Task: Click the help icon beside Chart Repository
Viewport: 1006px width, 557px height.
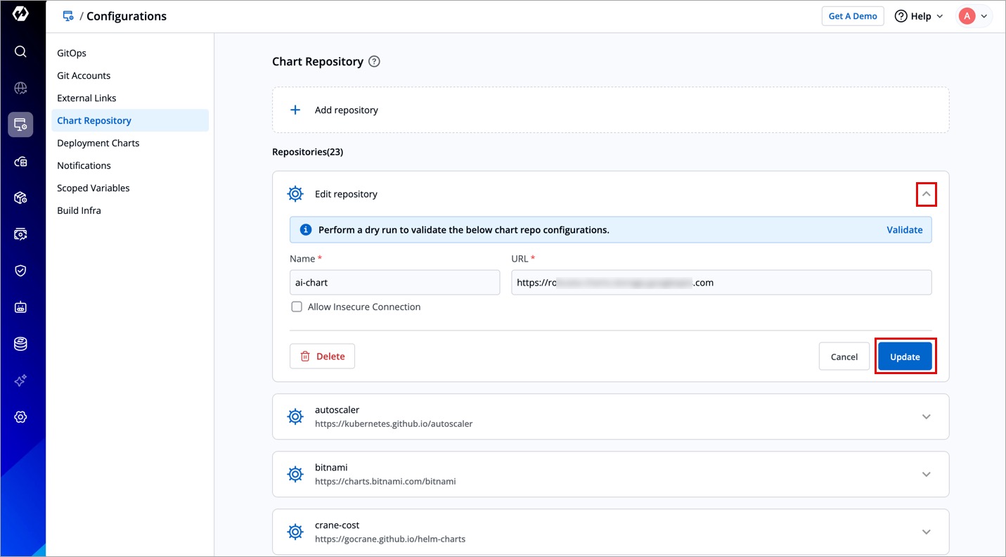Action: point(374,62)
